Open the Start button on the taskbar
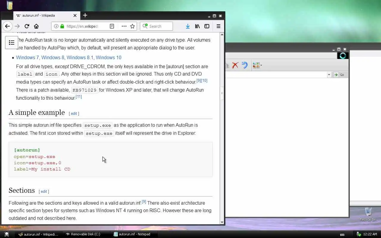Image resolution: width=381 pixels, height=238 pixels. click(x=7, y=234)
